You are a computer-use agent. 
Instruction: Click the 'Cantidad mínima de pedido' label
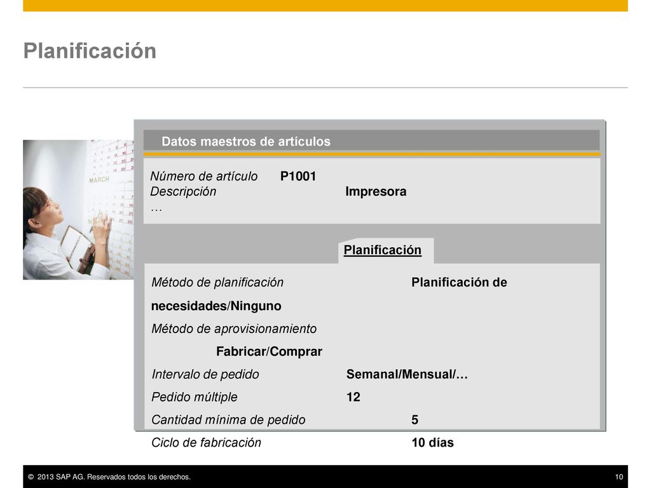click(228, 420)
